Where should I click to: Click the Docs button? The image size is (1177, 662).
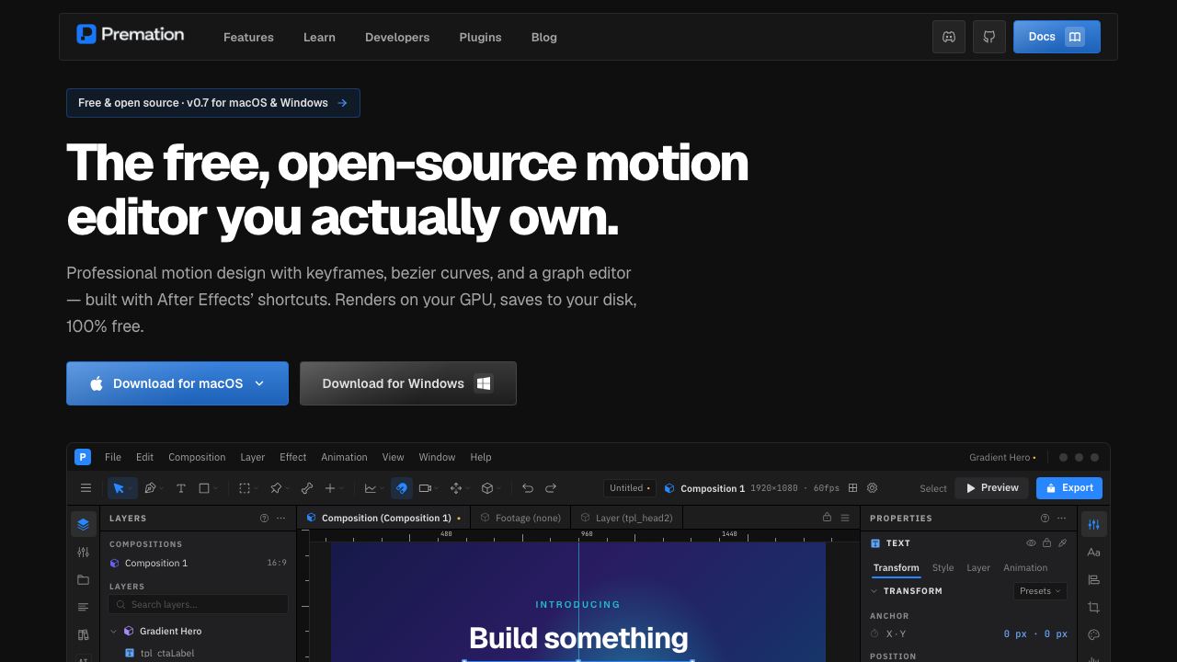[1057, 37]
